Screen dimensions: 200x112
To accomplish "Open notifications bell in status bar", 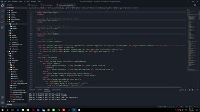I will click(x=198, y=107).
